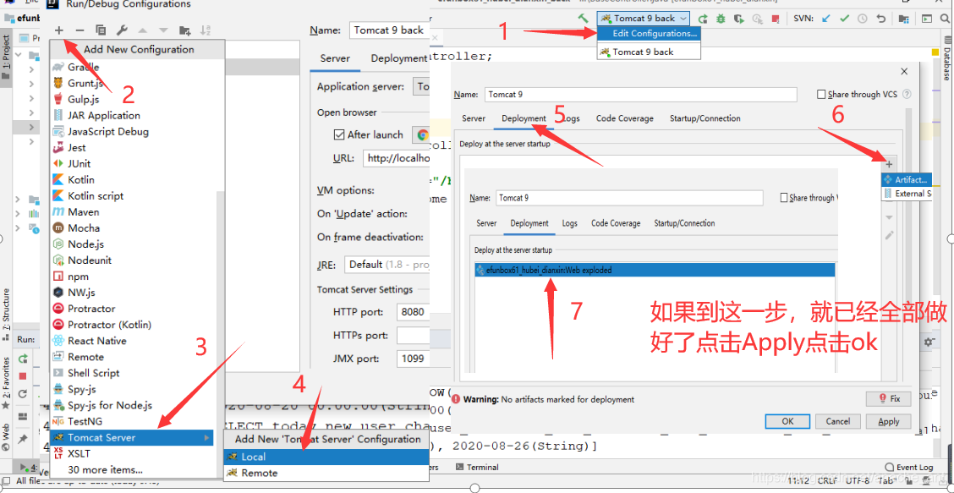954x493 pixels.
Task: Click the SVN Show History clock icon
Action: tap(862, 19)
